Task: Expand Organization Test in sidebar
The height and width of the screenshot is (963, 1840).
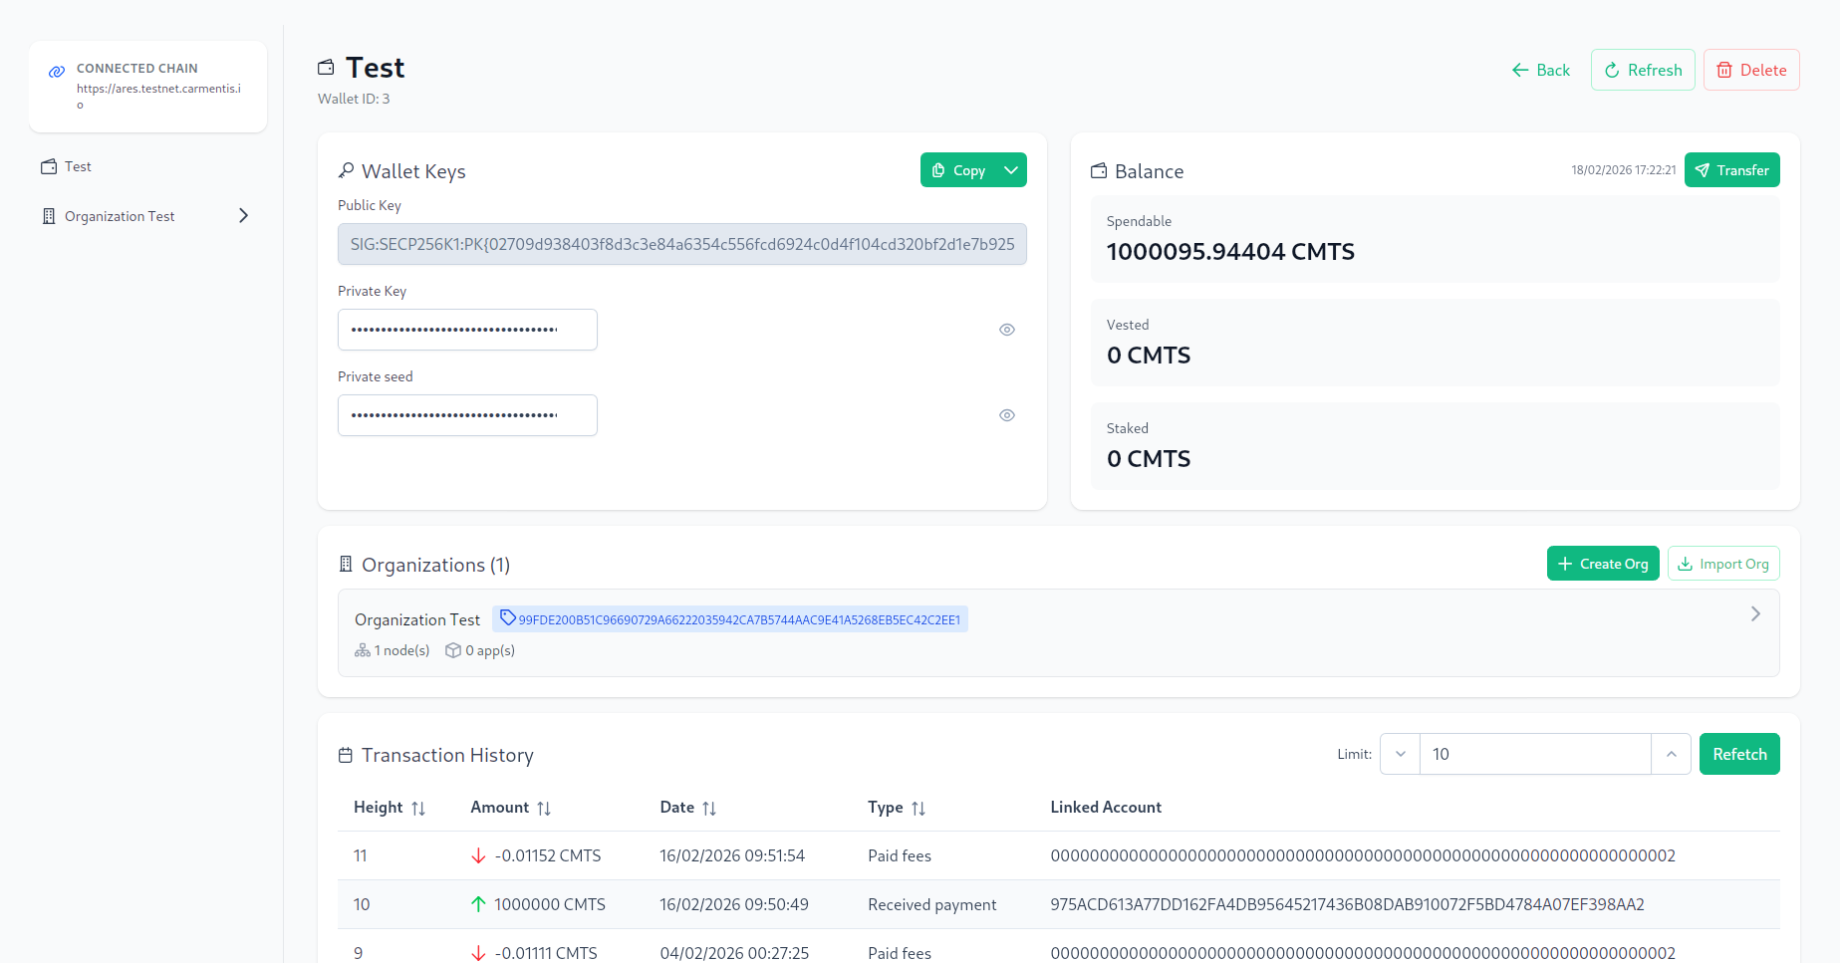Action: [243, 216]
